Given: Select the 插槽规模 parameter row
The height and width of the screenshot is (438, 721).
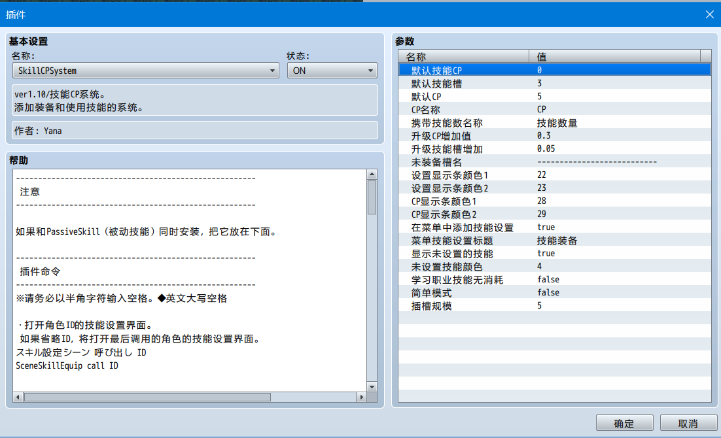Looking at the screenshot, I should pyautogui.click(x=555, y=306).
